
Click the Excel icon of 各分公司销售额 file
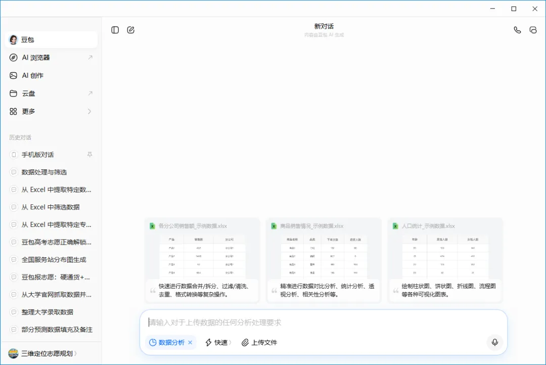[152, 226]
